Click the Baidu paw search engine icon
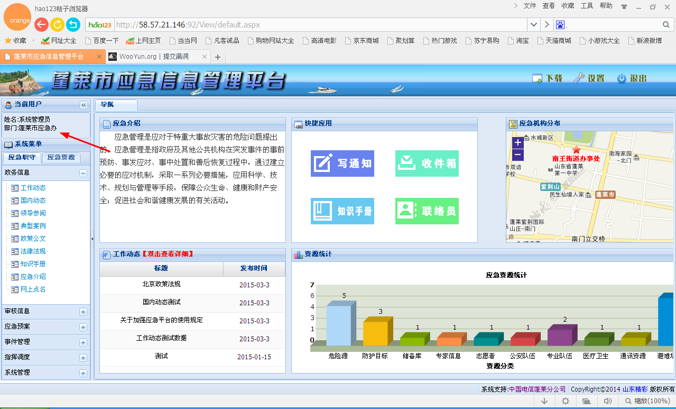 (560, 25)
